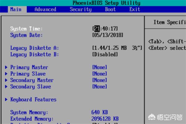Click the System Time label
The image size is (186, 124).
click(26, 29)
